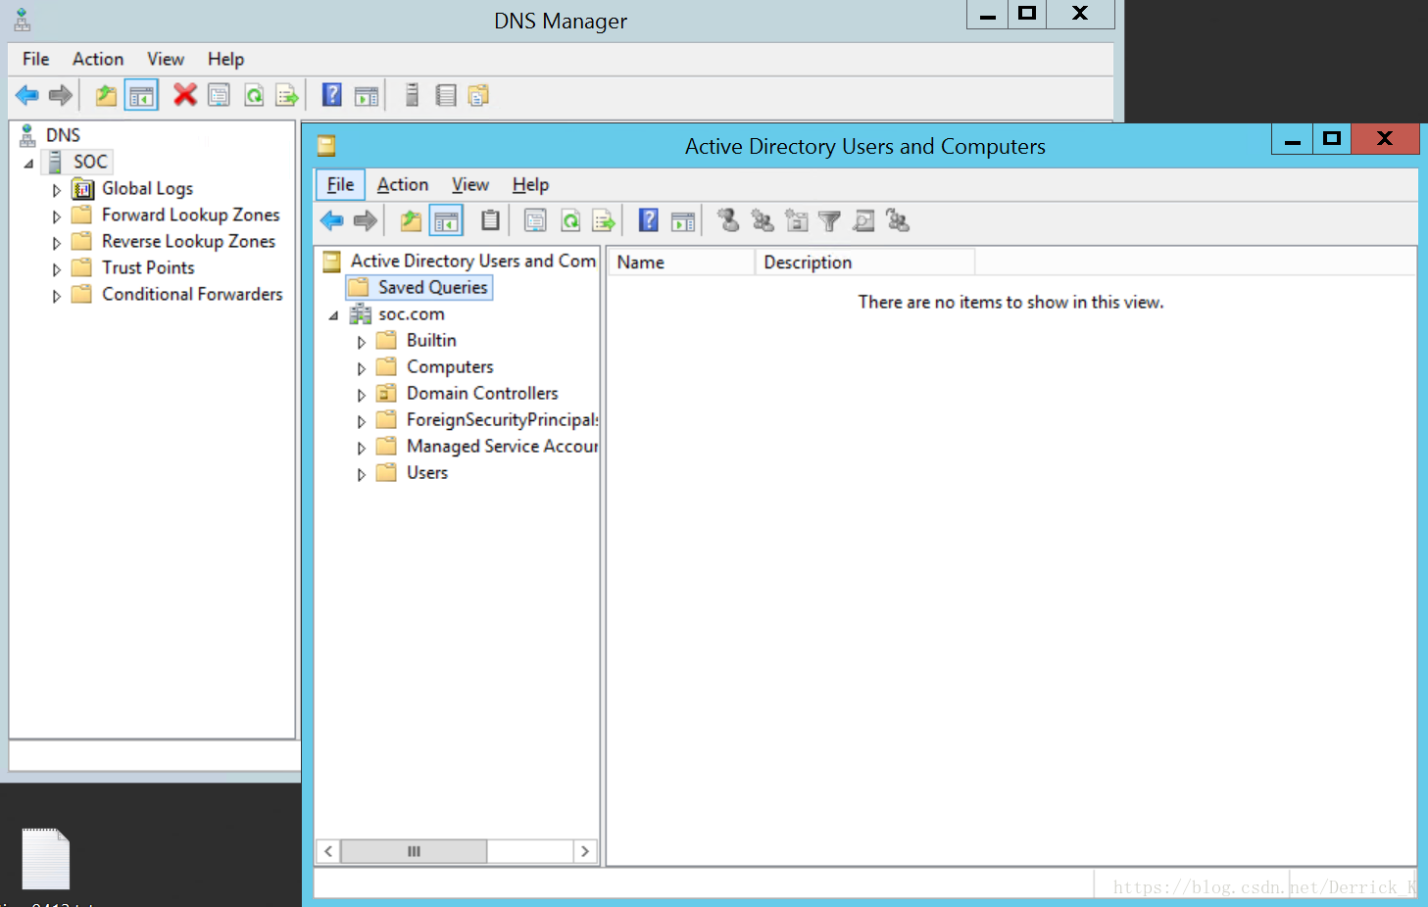This screenshot has height=907, width=1428.
Task: Expand the Domain Controllers node
Action: point(362,395)
